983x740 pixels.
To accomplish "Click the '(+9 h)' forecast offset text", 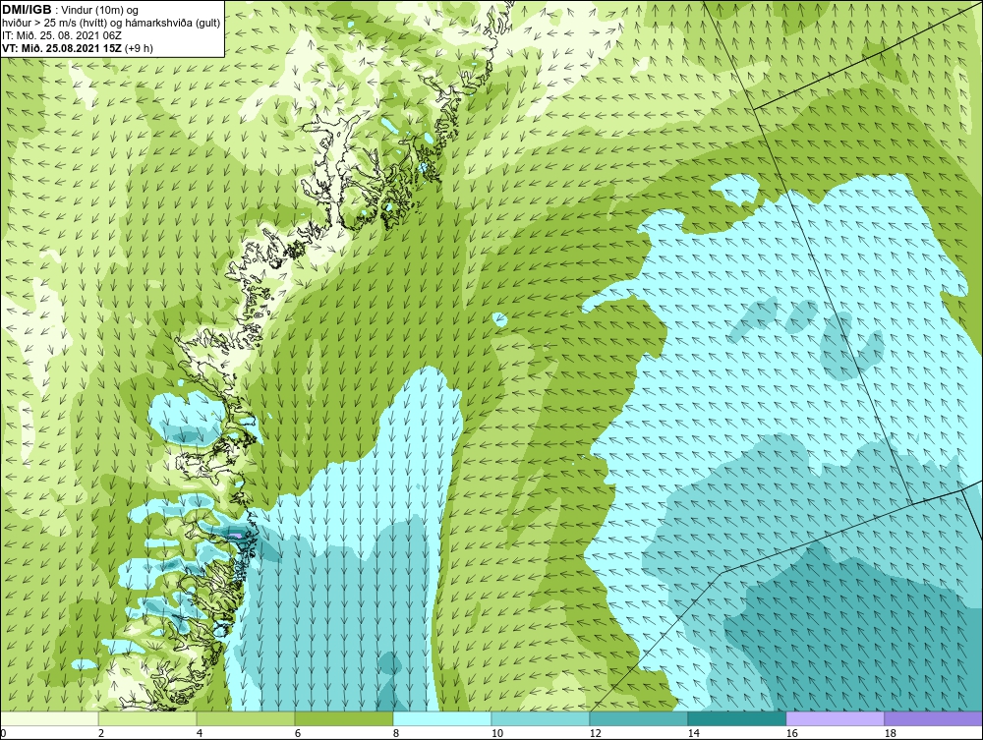I will [x=140, y=48].
